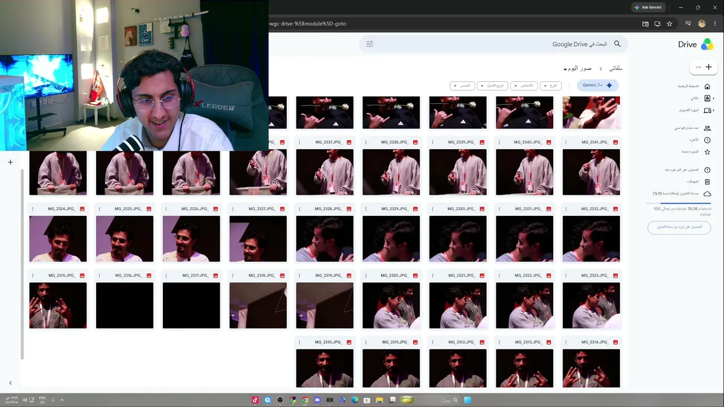
Task: Click file name MG_2320.JPG
Action: click(x=395, y=276)
